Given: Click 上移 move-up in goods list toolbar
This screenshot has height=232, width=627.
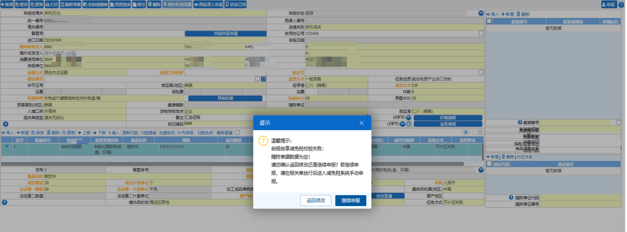Looking at the screenshot, I should click(84, 133).
